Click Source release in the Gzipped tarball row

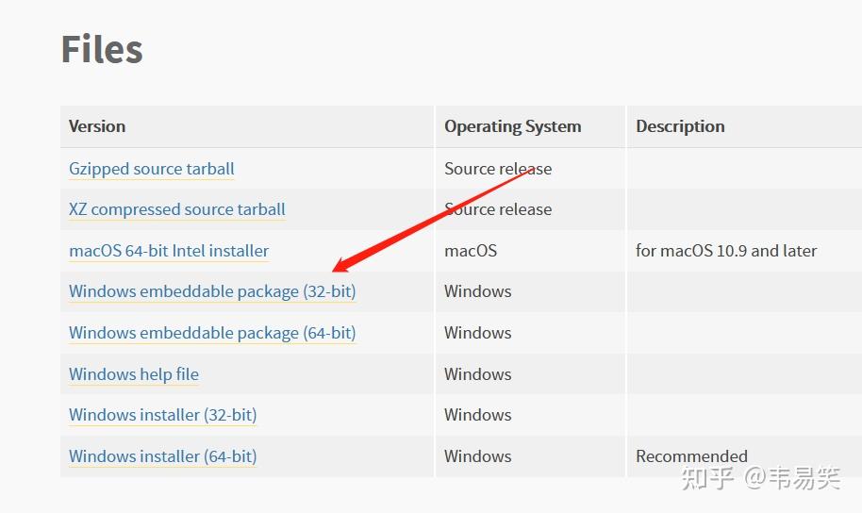[498, 169]
